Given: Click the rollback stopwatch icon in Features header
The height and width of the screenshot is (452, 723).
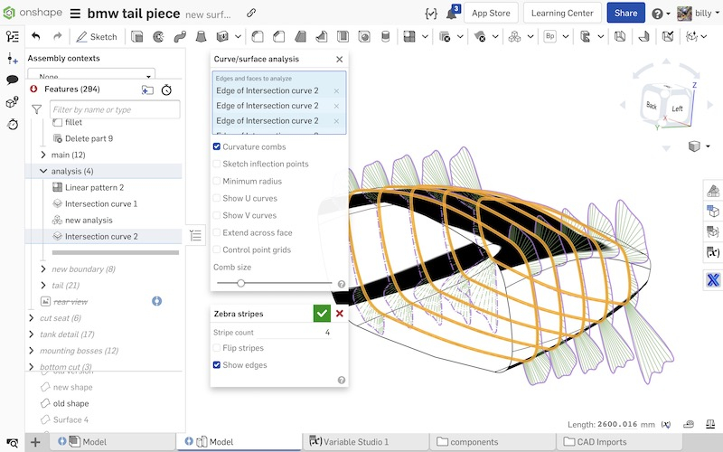Looking at the screenshot, I should 166,89.
